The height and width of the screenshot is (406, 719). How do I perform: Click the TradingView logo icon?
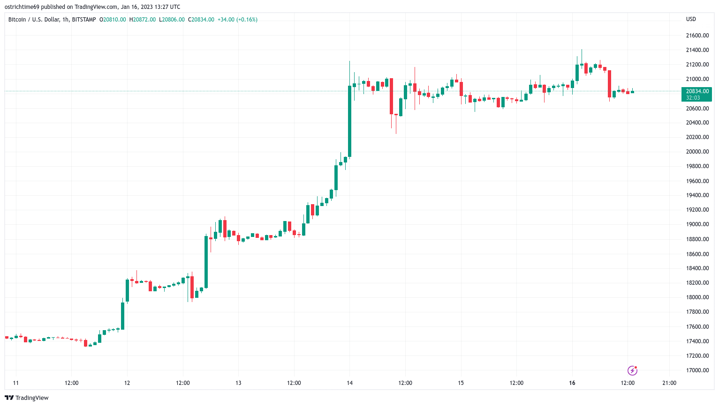[x=9, y=398]
